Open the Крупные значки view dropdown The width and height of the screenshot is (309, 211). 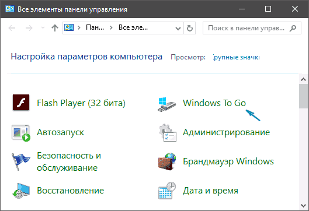coord(237,57)
